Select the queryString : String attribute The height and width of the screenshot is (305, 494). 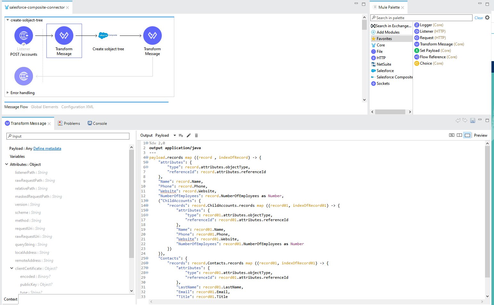(x=31, y=245)
